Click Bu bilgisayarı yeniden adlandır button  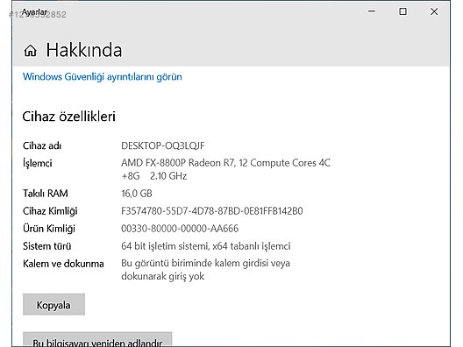tap(97, 340)
